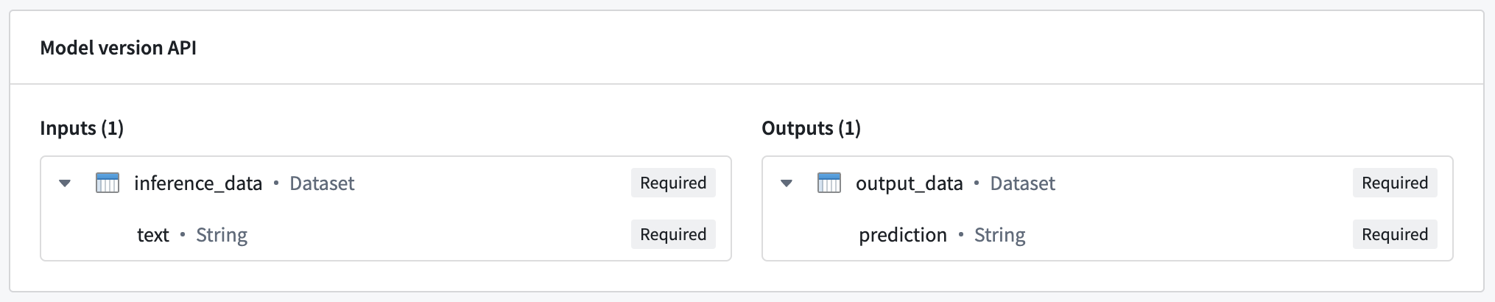Select the output_data output name
Viewport: 1495px width, 302px height.
point(910,183)
